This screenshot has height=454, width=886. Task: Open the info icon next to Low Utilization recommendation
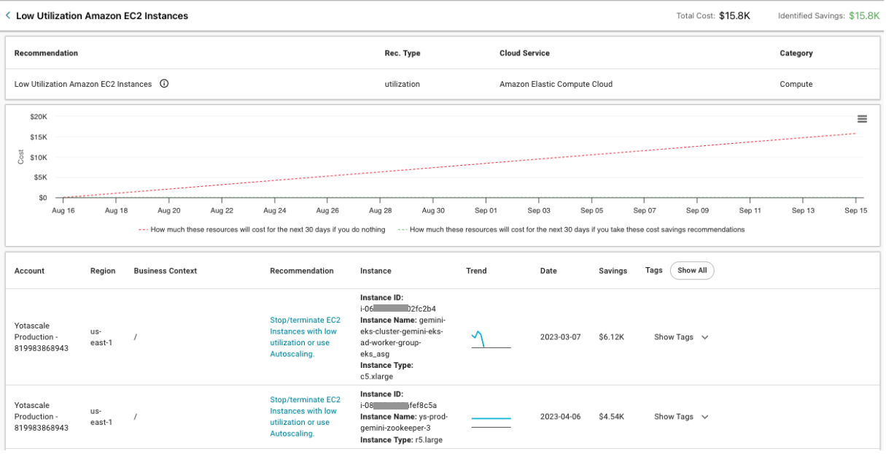pyautogui.click(x=164, y=84)
